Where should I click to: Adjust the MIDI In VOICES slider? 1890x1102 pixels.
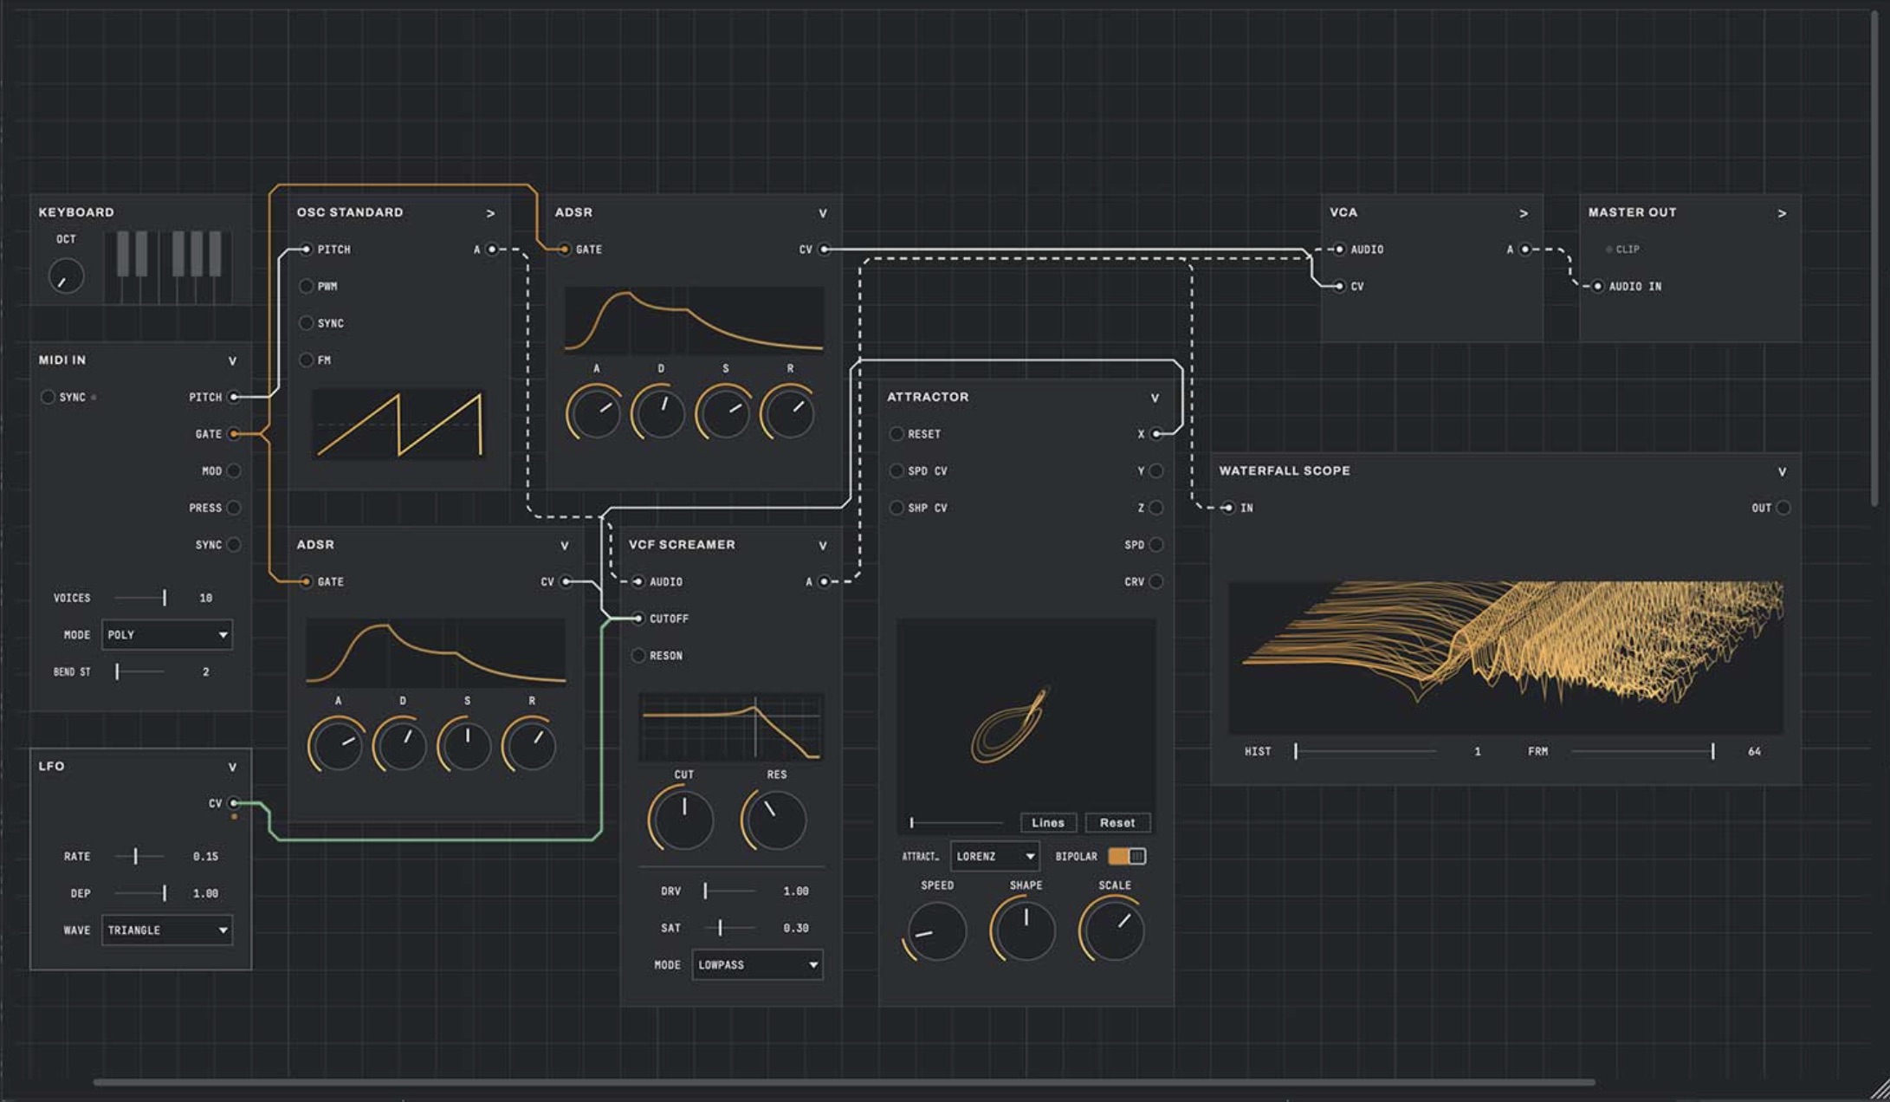140,598
